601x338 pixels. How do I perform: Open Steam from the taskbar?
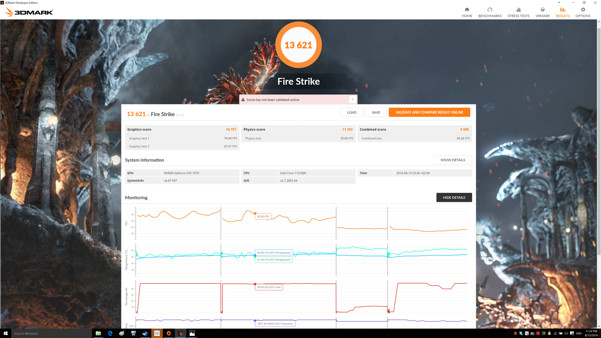(145, 333)
